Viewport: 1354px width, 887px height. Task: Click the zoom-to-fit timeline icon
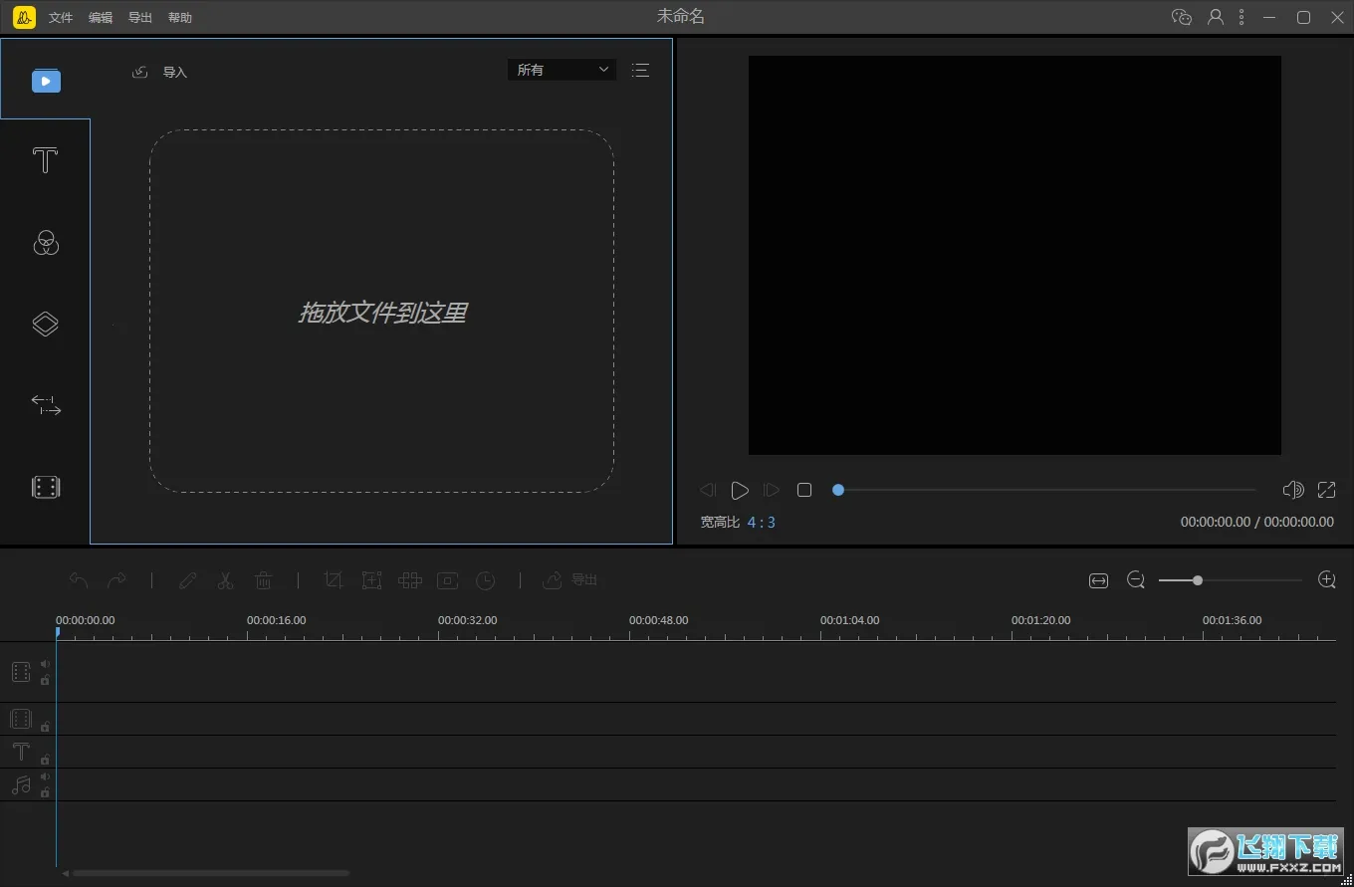coord(1098,580)
